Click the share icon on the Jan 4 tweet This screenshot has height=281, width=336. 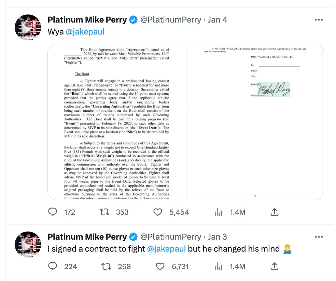pos(275,212)
